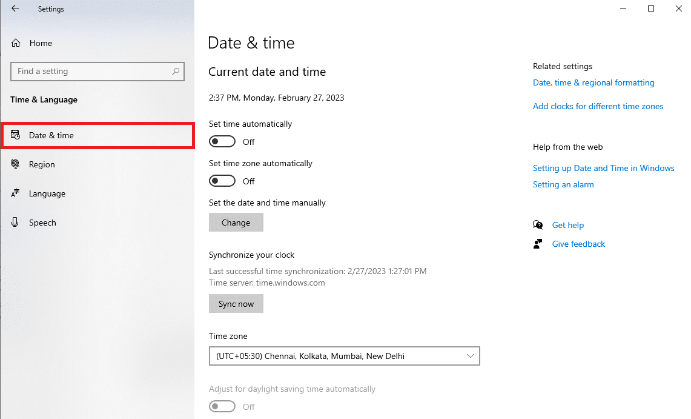Maximize the Settings window

coord(650,8)
